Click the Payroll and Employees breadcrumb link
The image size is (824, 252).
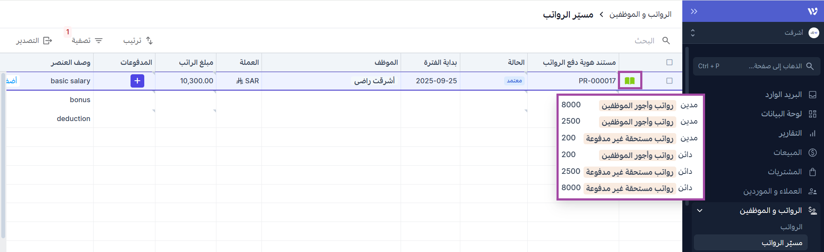(x=640, y=15)
